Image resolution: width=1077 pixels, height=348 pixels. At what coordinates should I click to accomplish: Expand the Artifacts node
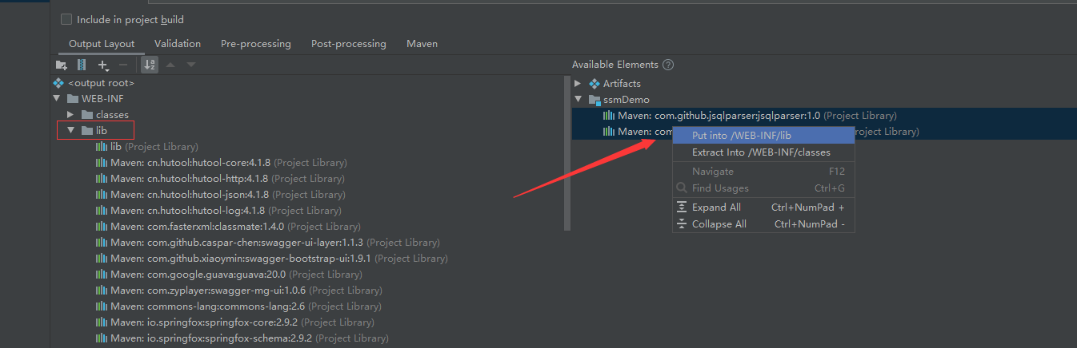[579, 84]
